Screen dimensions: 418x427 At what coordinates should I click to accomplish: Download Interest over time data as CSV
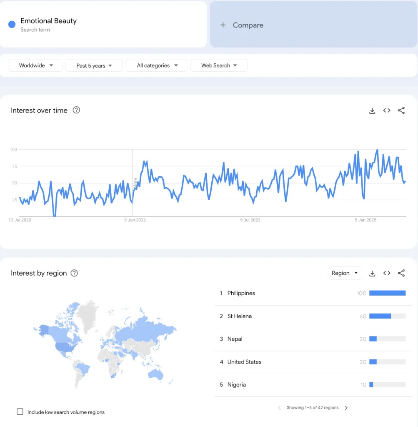[372, 111]
